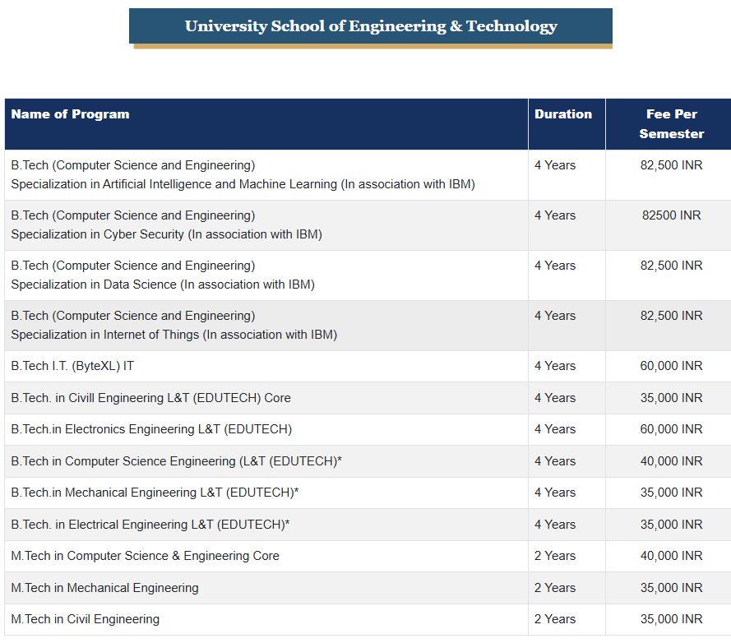
Task: Click the M.Tech in Civil Engineering program
Action: (x=86, y=619)
